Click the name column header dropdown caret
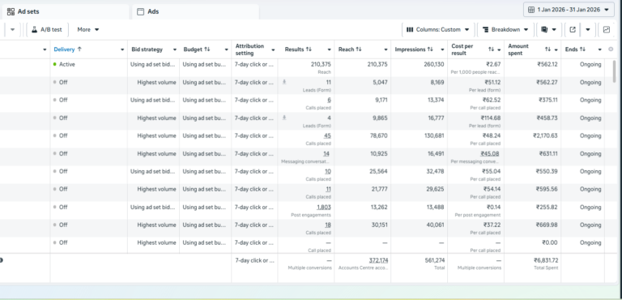622x300 pixels. (x=45, y=49)
